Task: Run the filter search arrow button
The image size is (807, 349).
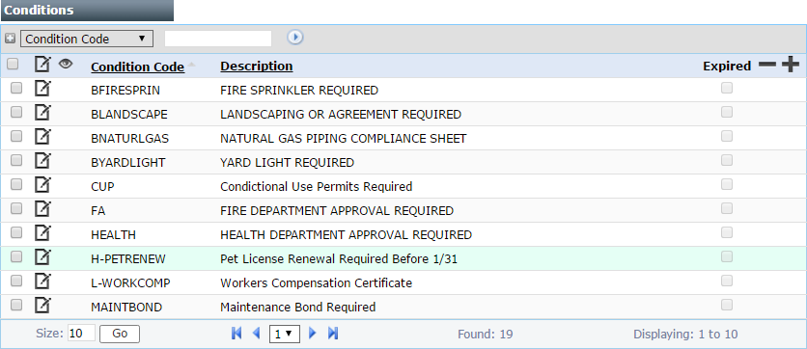Action: pyautogui.click(x=295, y=38)
